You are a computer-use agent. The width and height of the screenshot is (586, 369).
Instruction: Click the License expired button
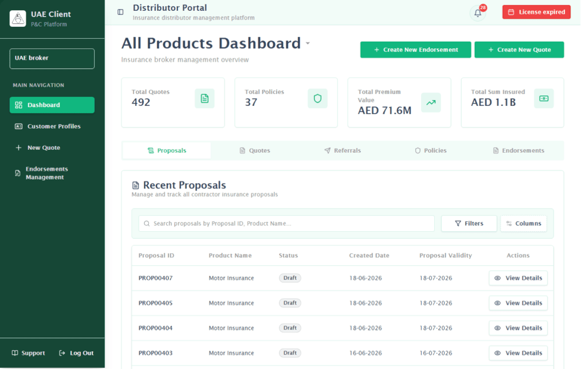[x=536, y=12]
